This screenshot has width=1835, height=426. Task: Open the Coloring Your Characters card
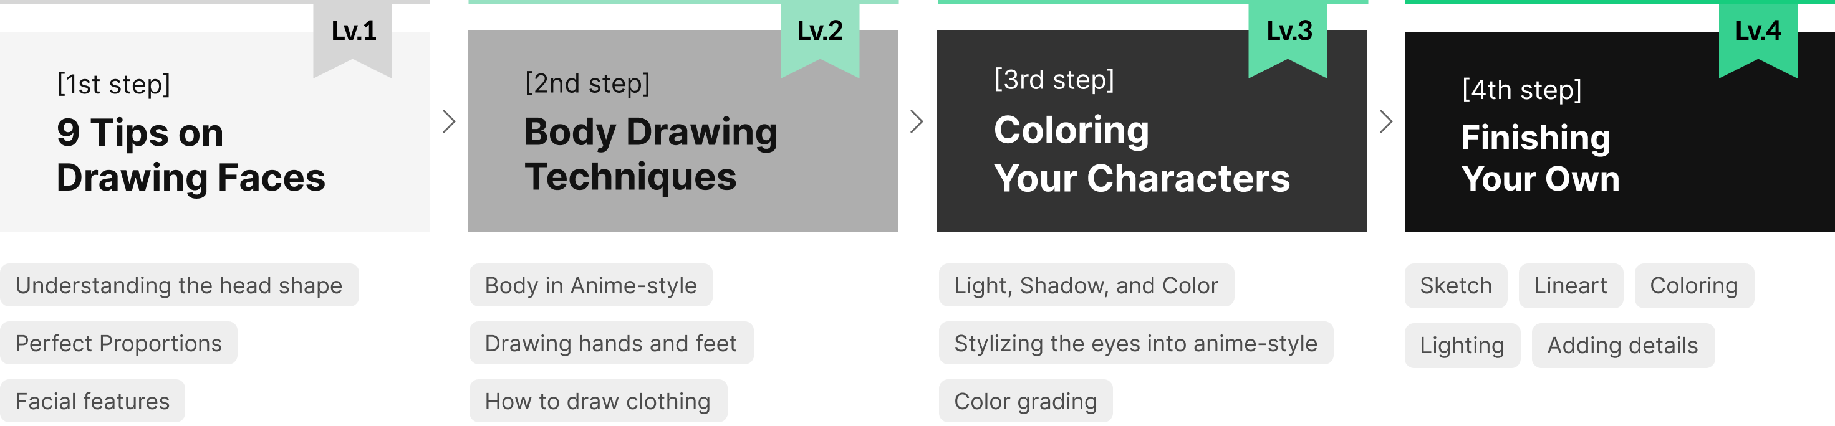[1152, 131]
